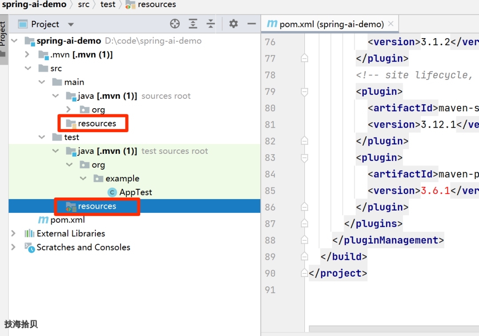Screen dimensions: 479x336
Task: Expand the org package under main java
Action: click(68, 109)
